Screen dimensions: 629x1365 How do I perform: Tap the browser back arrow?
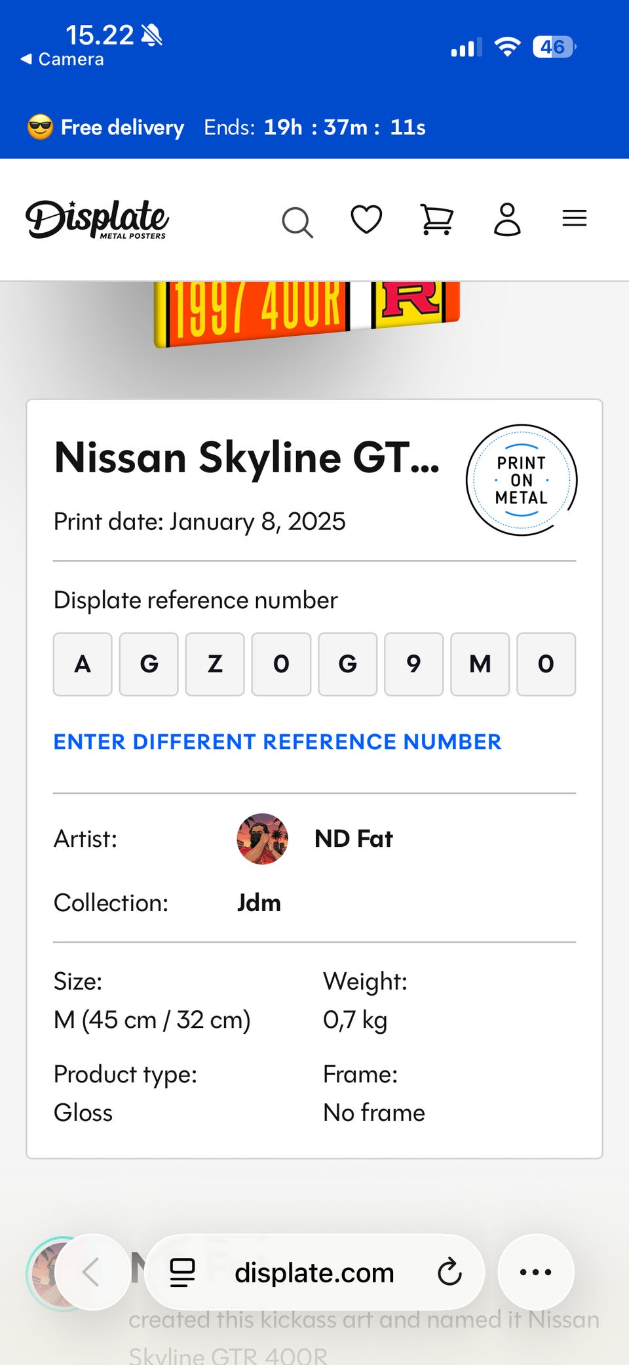click(x=91, y=1273)
